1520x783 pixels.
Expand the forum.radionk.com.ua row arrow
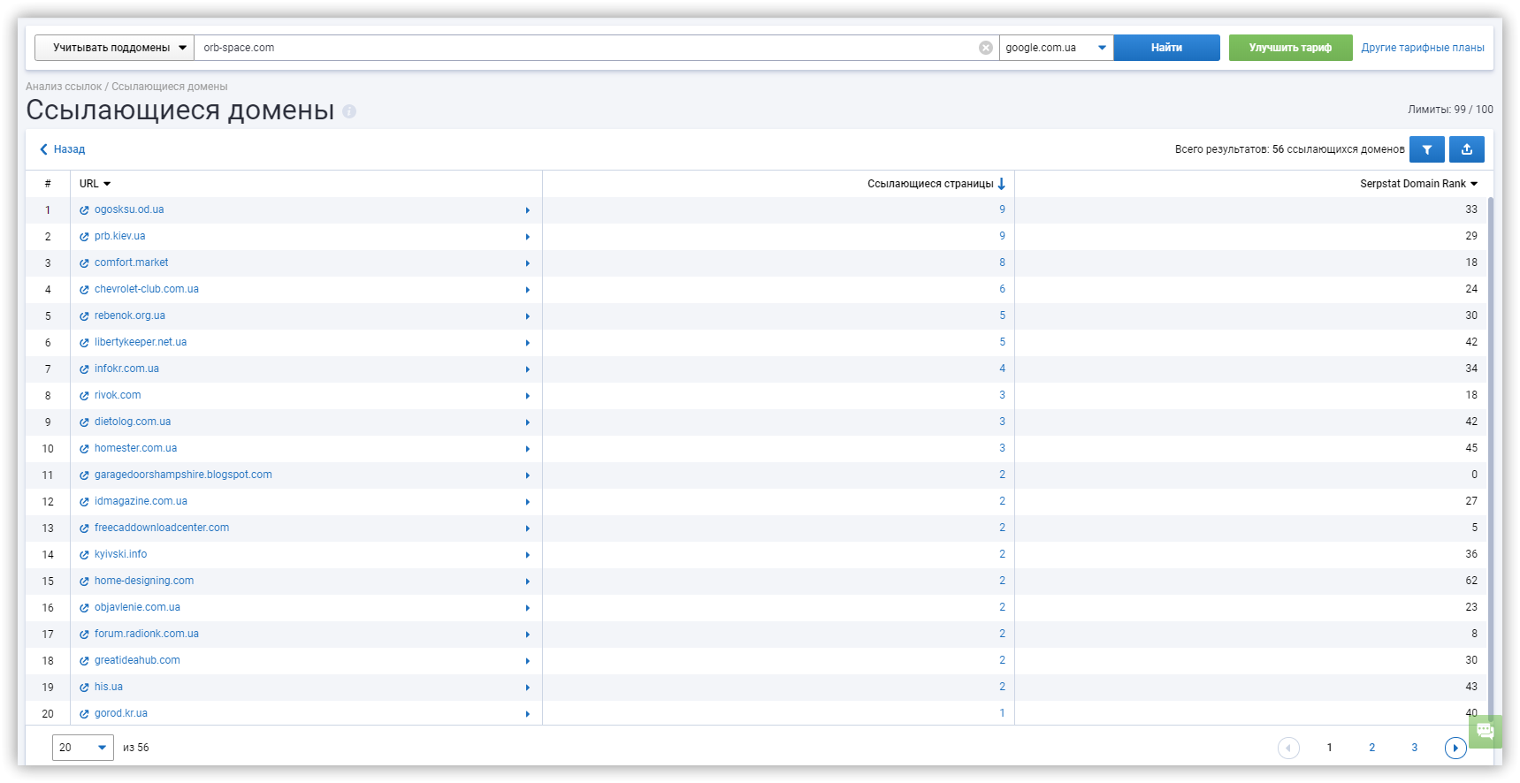[527, 635]
